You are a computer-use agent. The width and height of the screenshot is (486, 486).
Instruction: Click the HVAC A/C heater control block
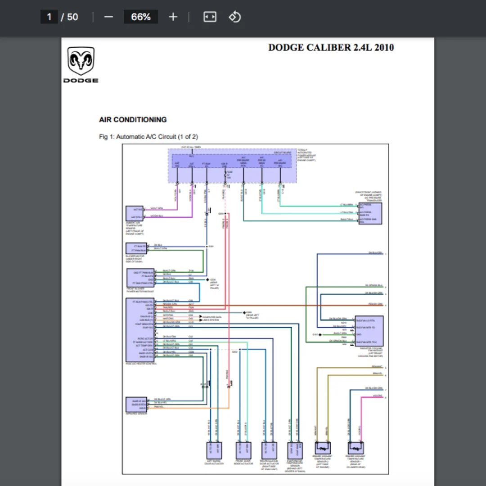click(x=140, y=330)
